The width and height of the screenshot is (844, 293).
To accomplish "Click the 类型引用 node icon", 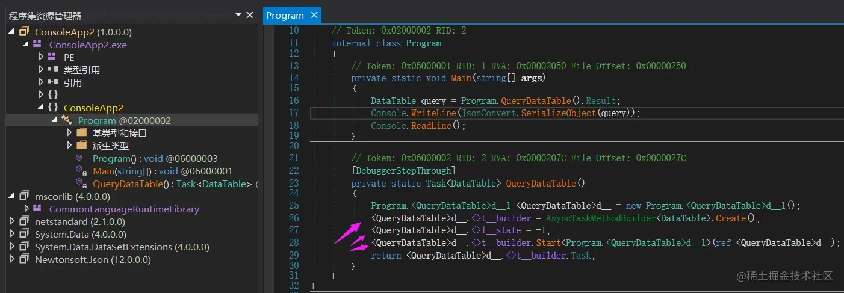I will coord(52,70).
